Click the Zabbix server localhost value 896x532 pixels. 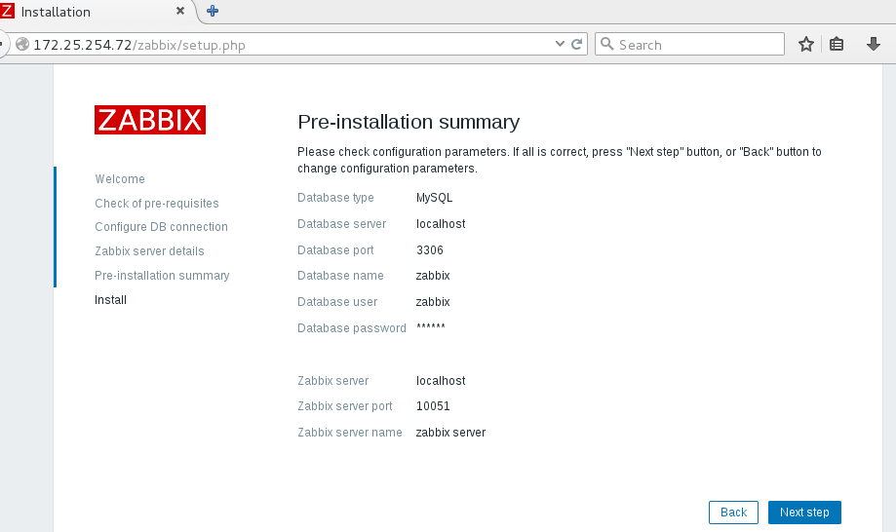coord(441,381)
